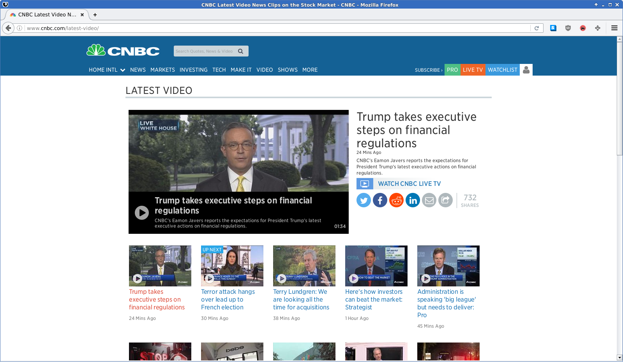Image resolution: width=623 pixels, height=362 pixels.
Task: Click the 732 SHARES count
Action: tap(470, 200)
